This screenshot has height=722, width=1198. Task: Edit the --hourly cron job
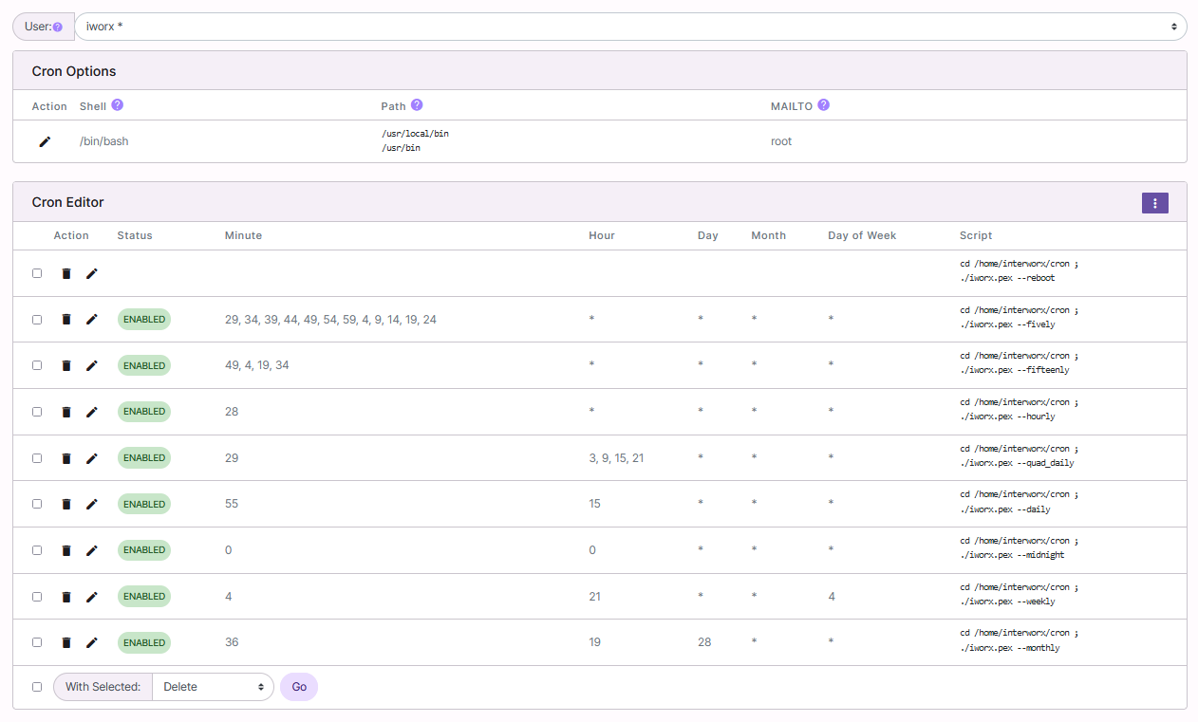(x=91, y=412)
